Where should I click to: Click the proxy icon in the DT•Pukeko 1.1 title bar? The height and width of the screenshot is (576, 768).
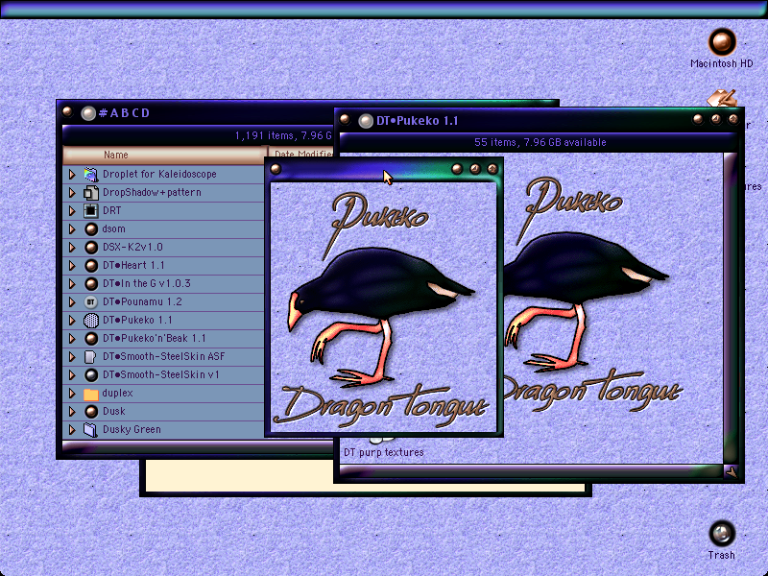pos(366,121)
